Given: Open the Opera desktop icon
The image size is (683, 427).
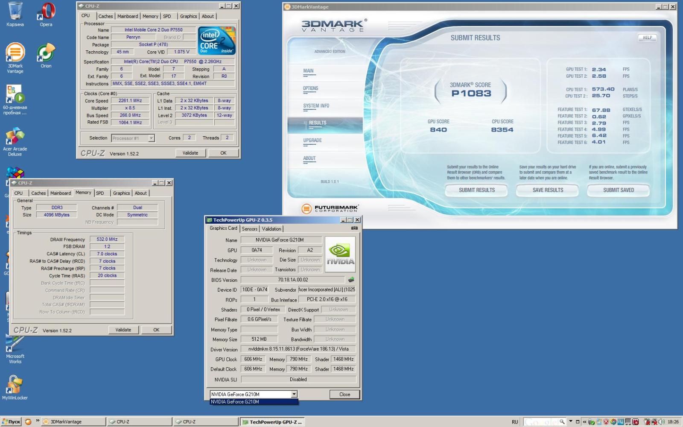Looking at the screenshot, I should click(x=46, y=14).
